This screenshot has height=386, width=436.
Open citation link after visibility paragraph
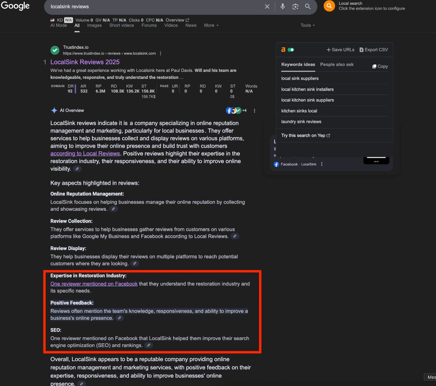pos(77,169)
